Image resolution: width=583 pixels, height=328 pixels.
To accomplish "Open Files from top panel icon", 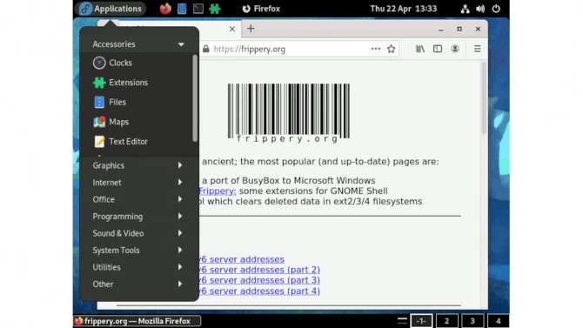I will 182,9.
